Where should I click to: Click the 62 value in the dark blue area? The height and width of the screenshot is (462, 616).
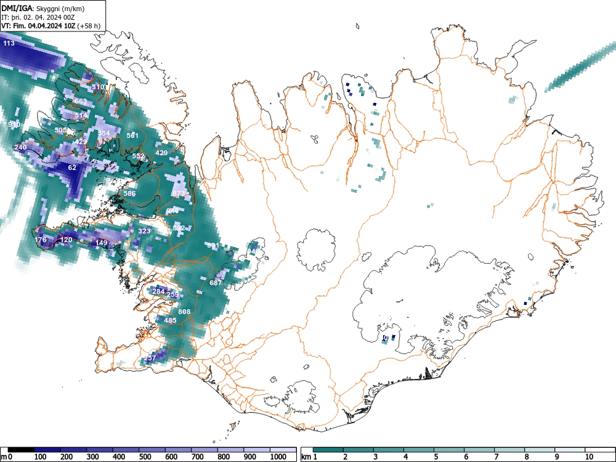coord(72,168)
